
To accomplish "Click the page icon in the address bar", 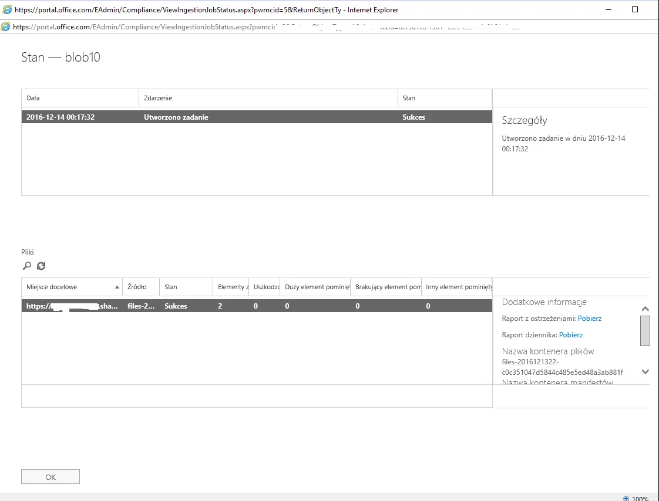I will (6, 26).
